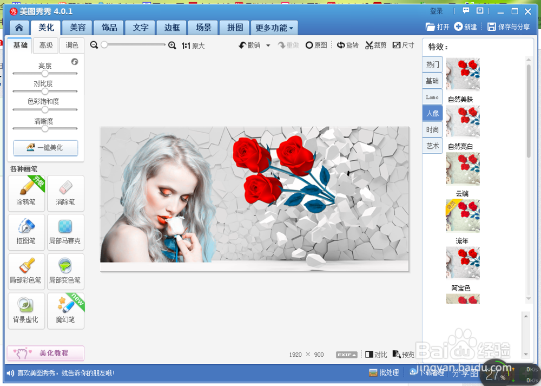Image resolution: width=541 pixels, height=386 pixels.
Task: Select the Lomo effects category
Action: tap(432, 97)
